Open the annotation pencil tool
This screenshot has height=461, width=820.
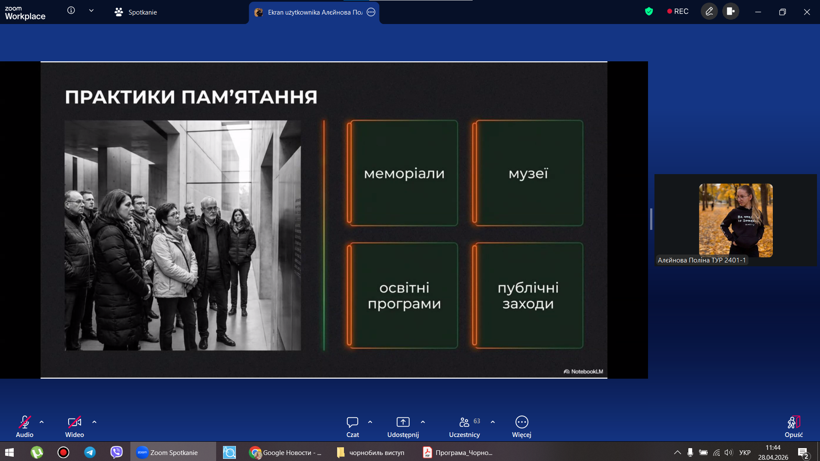709,12
